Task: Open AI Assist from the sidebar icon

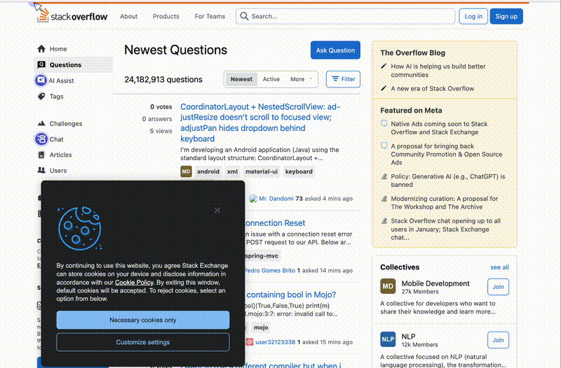Action: tap(41, 80)
